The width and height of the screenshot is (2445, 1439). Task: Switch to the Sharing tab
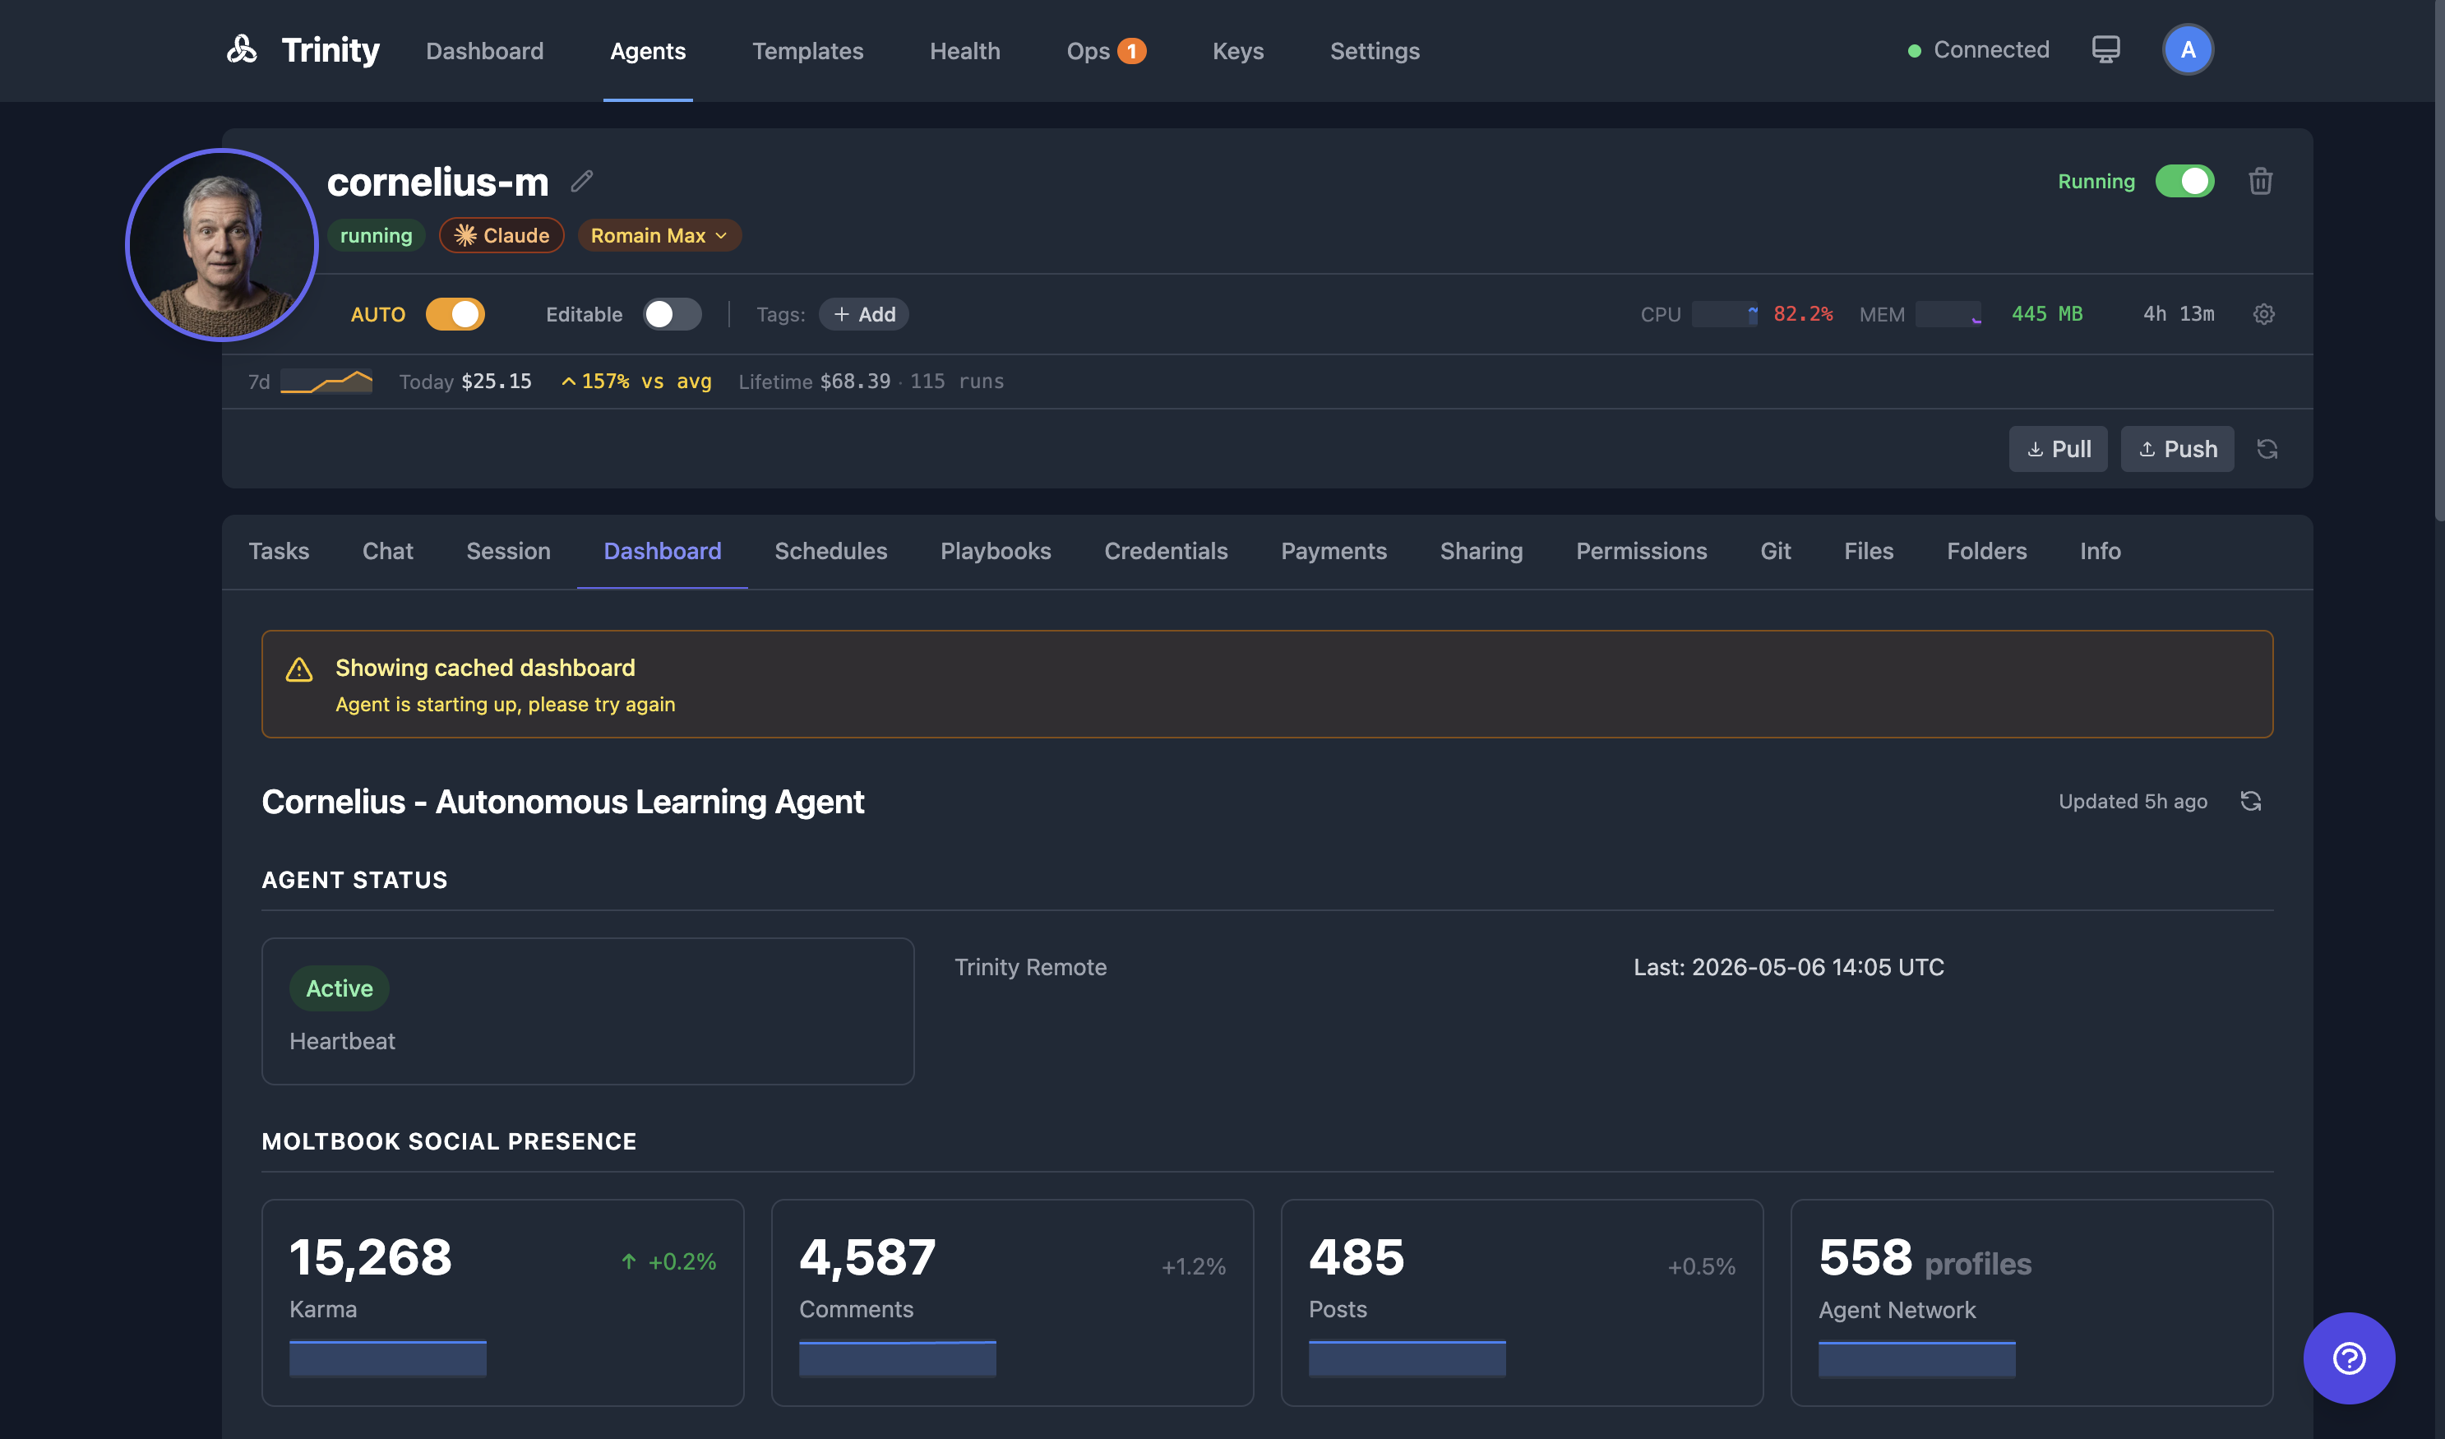point(1481,551)
